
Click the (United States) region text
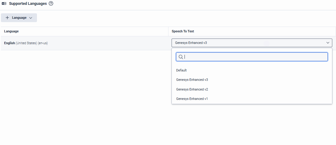click(26, 43)
